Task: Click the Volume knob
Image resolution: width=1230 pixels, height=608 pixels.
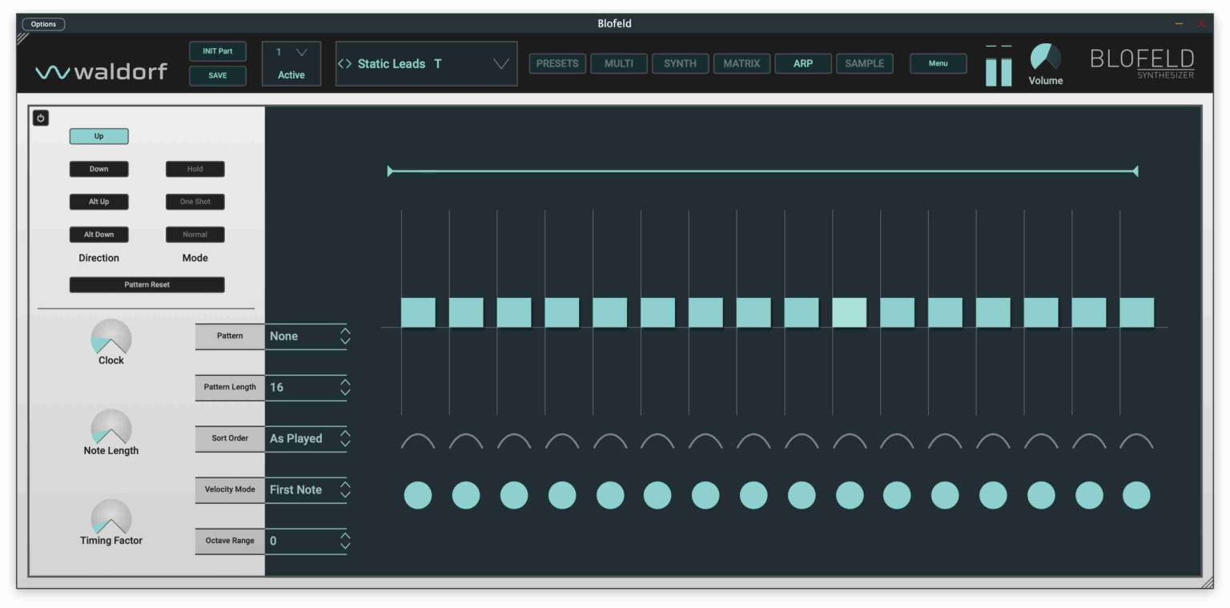Action: 1044,58
